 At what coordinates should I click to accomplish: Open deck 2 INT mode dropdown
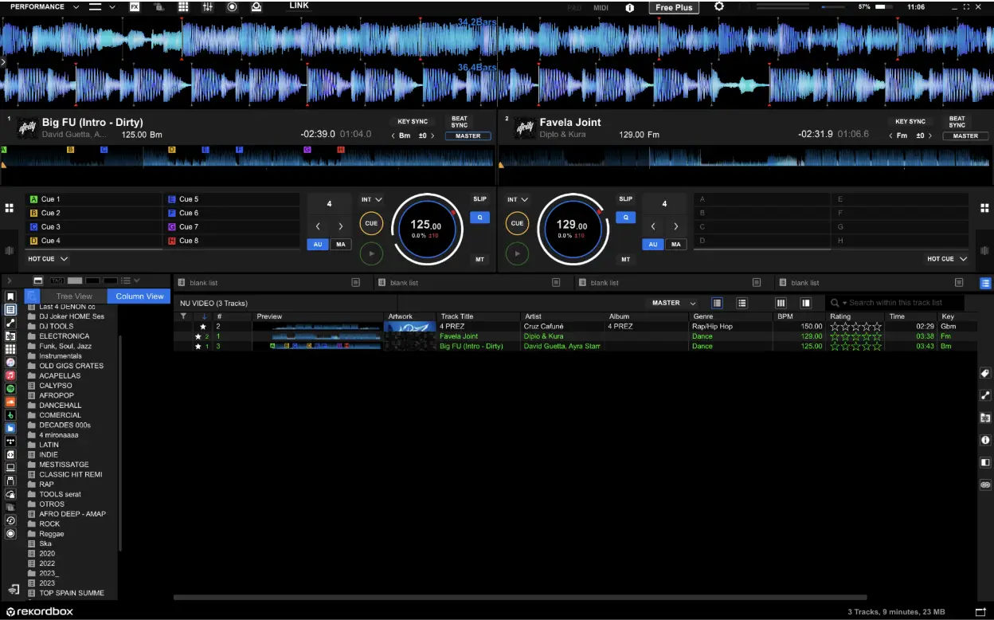pos(518,199)
